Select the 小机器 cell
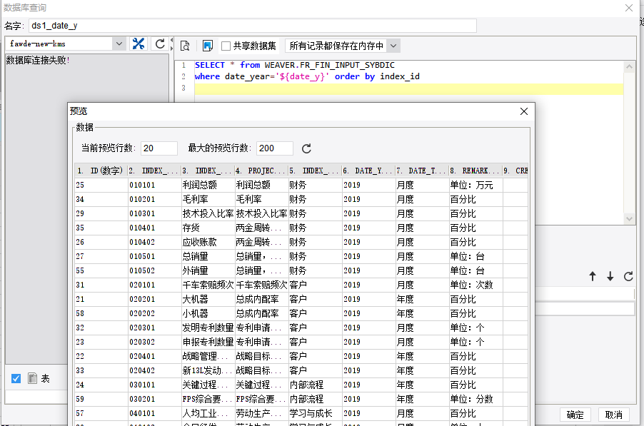644x426 pixels. click(x=208, y=313)
